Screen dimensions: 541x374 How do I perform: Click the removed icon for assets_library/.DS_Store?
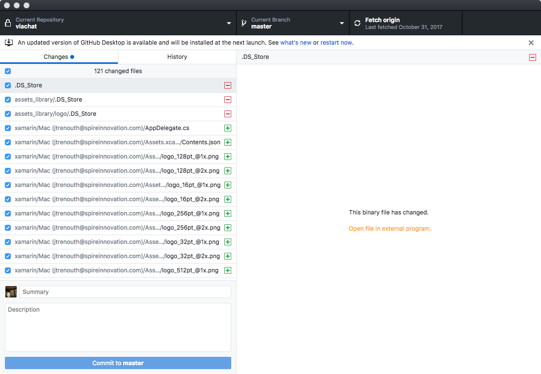(x=228, y=100)
